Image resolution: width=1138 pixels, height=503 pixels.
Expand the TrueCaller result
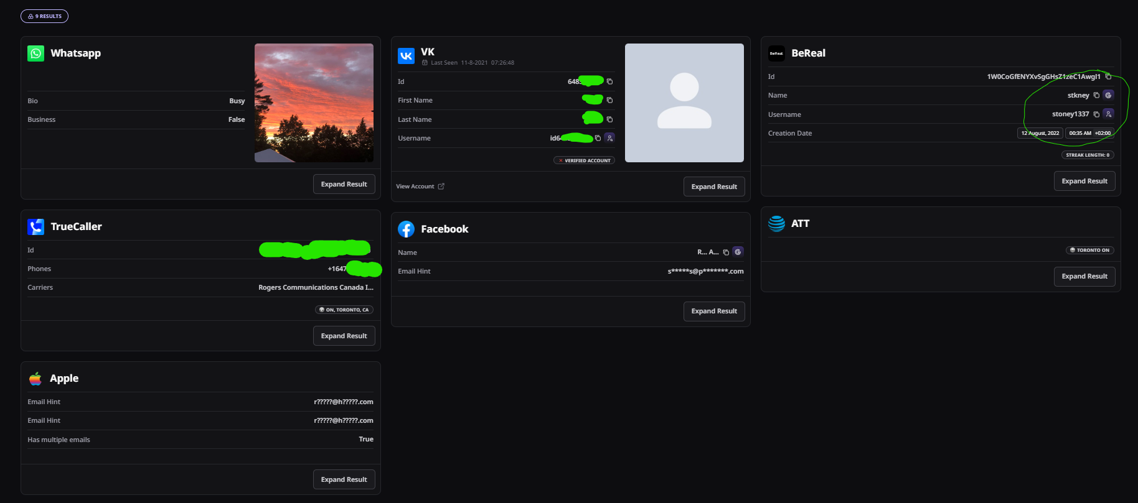point(344,336)
